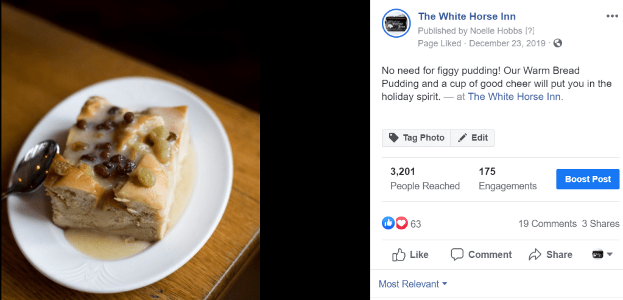The image size is (623, 300).
Task: Click the bread pudding photo
Action: click(x=130, y=150)
